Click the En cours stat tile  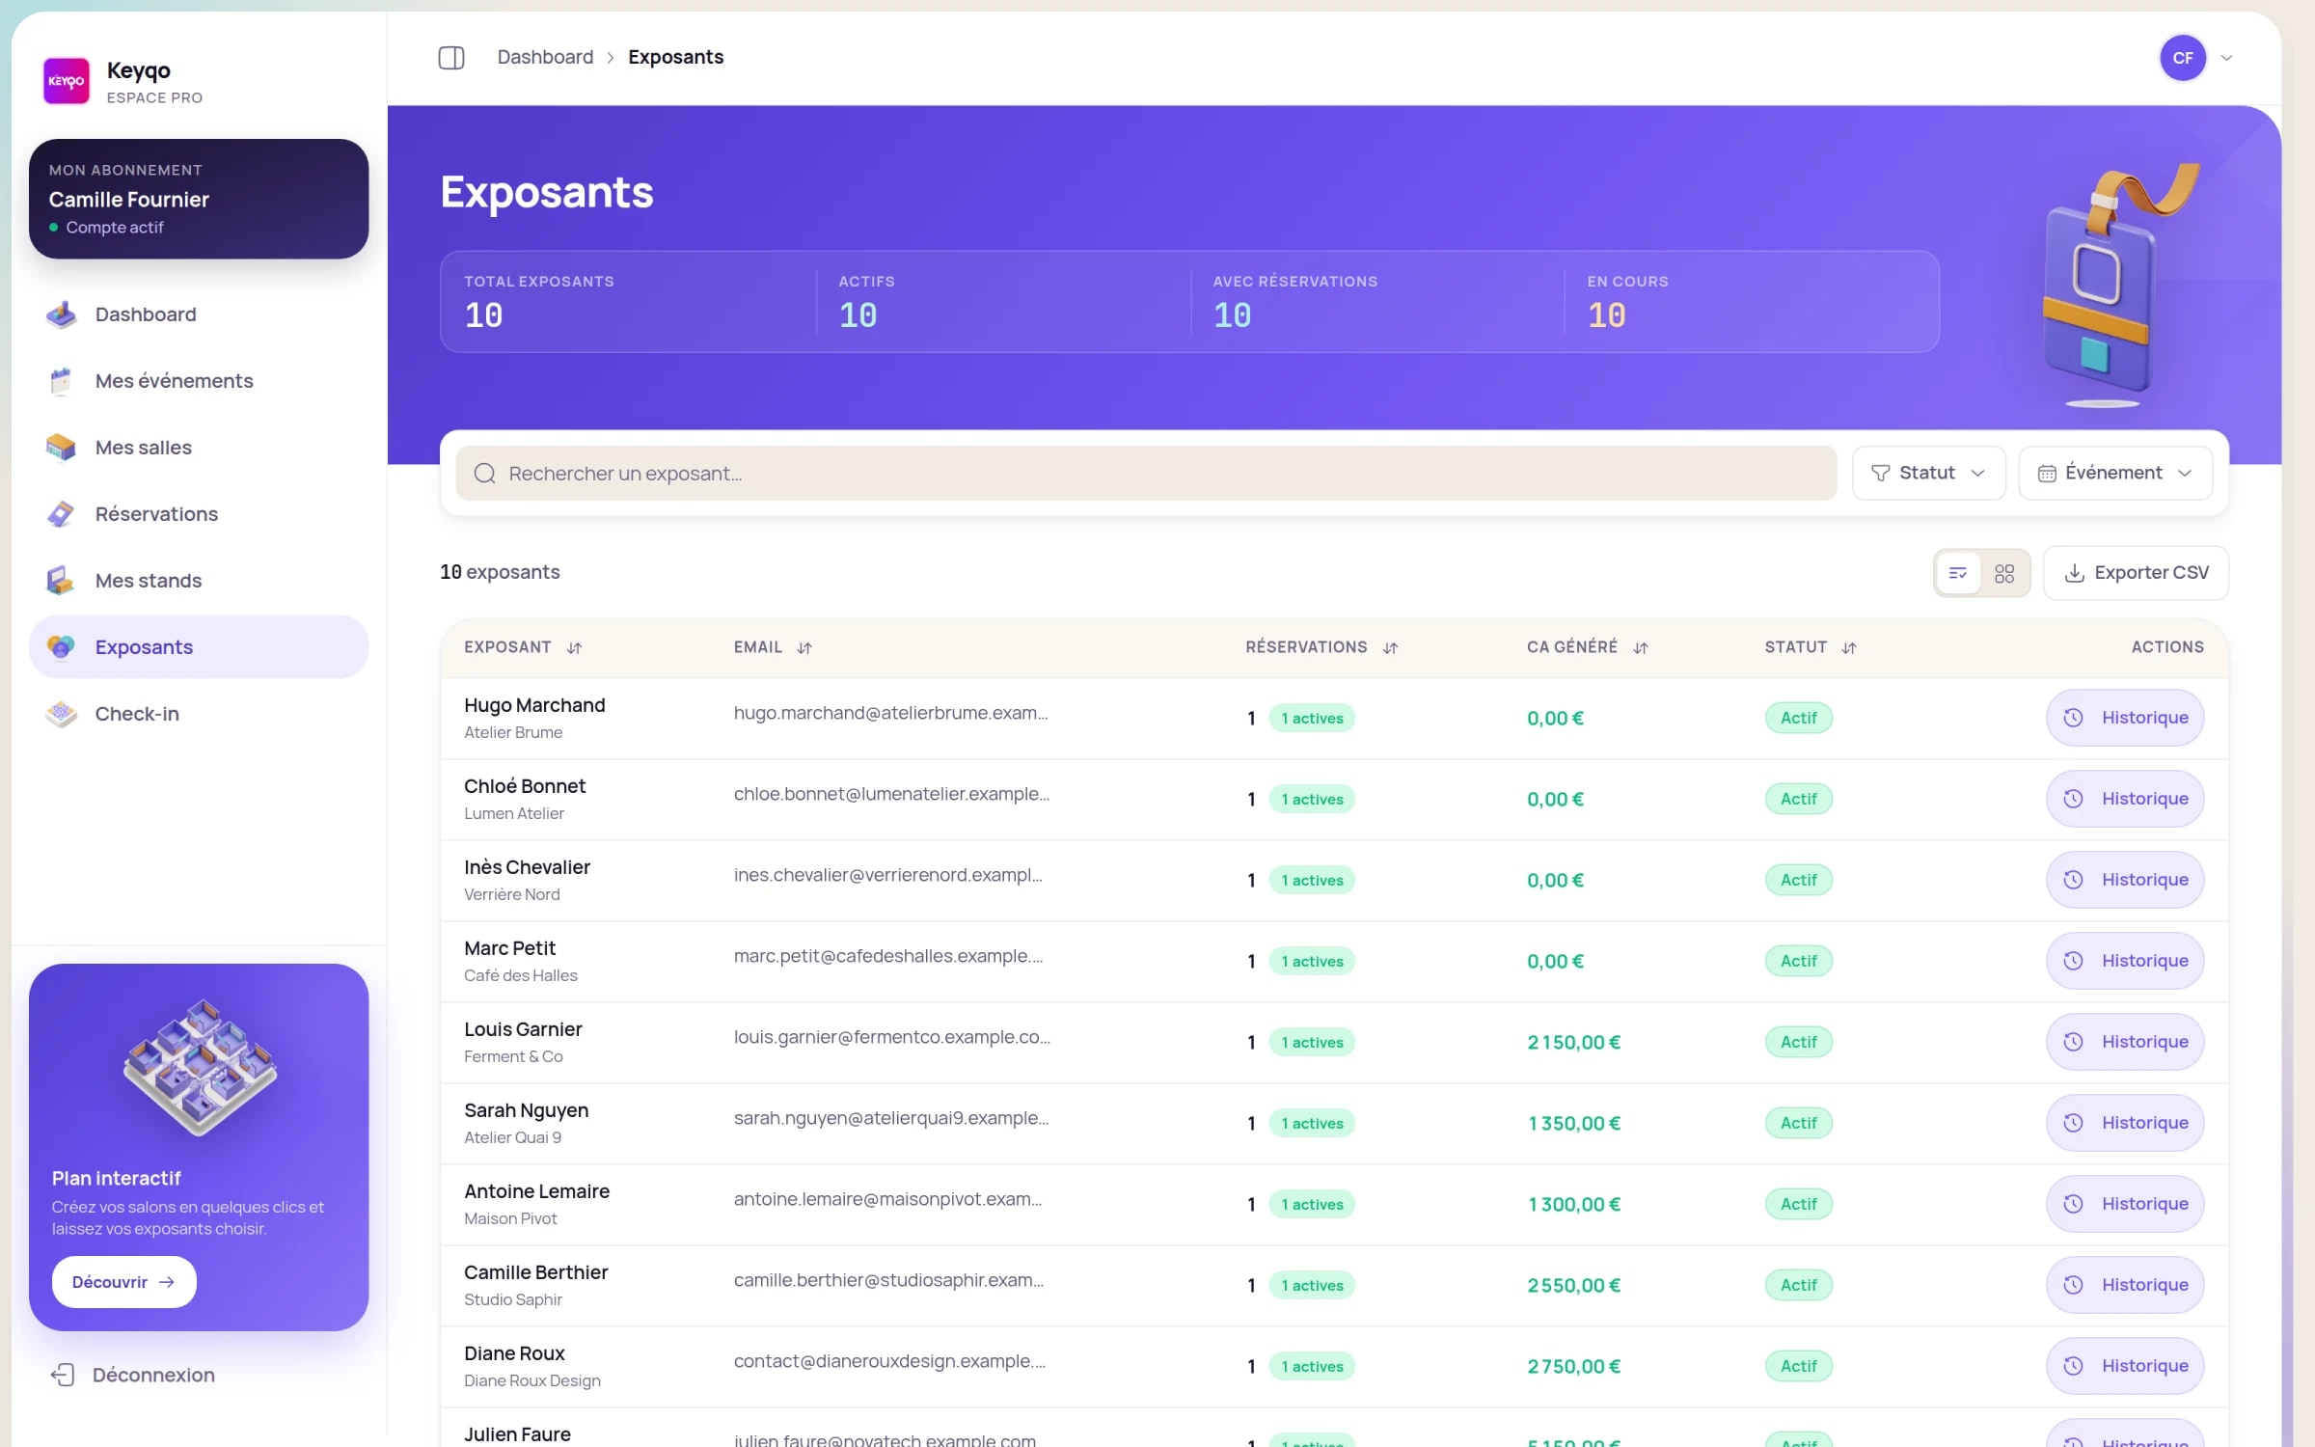[x=1752, y=302]
